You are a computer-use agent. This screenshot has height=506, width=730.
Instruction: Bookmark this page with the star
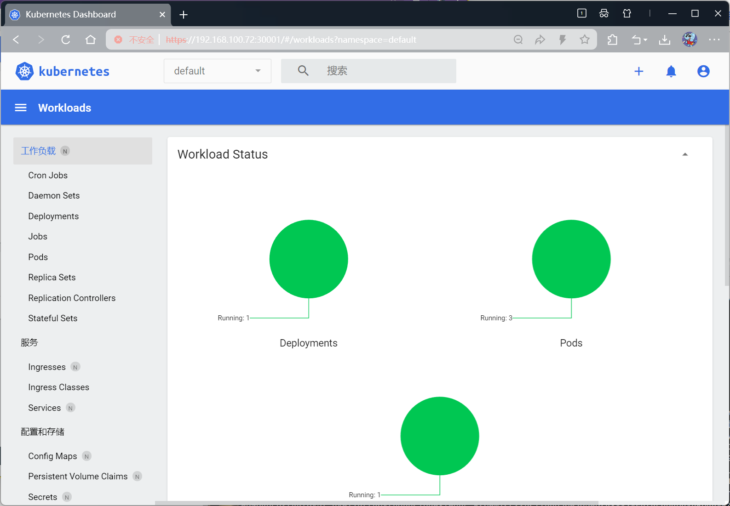click(x=585, y=40)
